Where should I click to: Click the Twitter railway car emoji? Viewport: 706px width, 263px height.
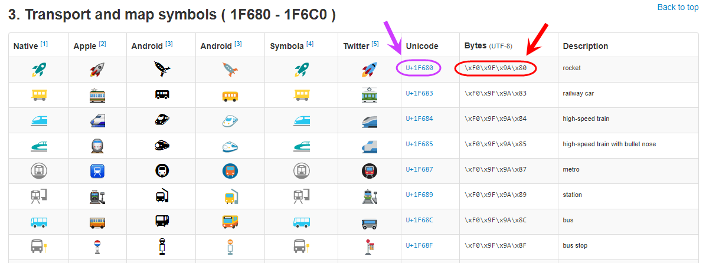tap(370, 95)
